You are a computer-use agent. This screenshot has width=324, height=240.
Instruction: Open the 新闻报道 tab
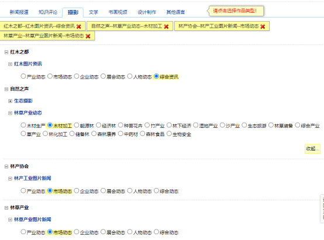click(x=19, y=12)
